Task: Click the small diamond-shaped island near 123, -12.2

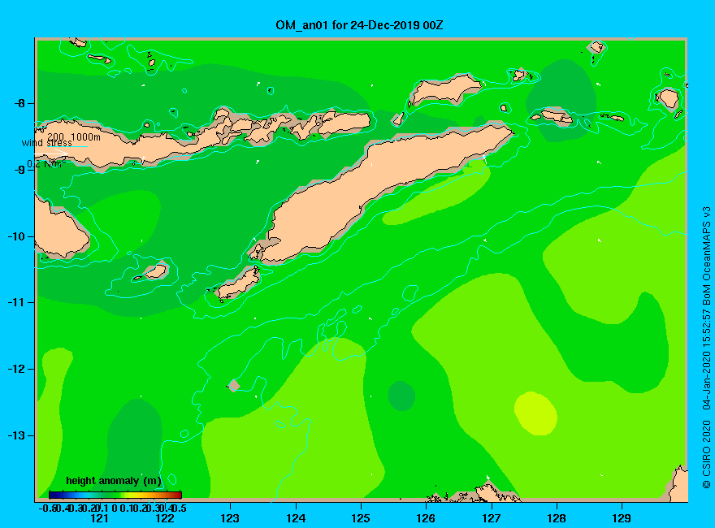Action: point(234,386)
